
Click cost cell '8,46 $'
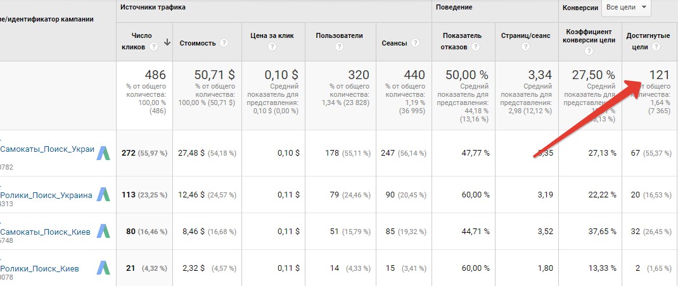click(194, 231)
